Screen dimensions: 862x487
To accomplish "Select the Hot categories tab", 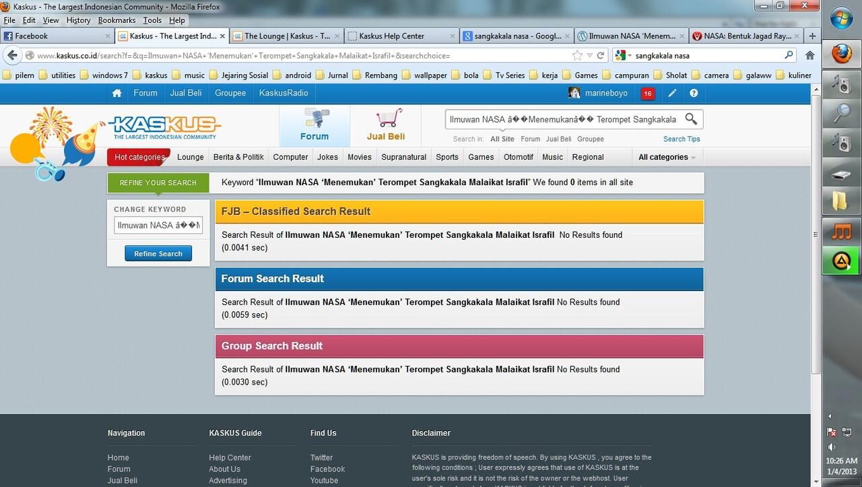I will click(x=138, y=157).
